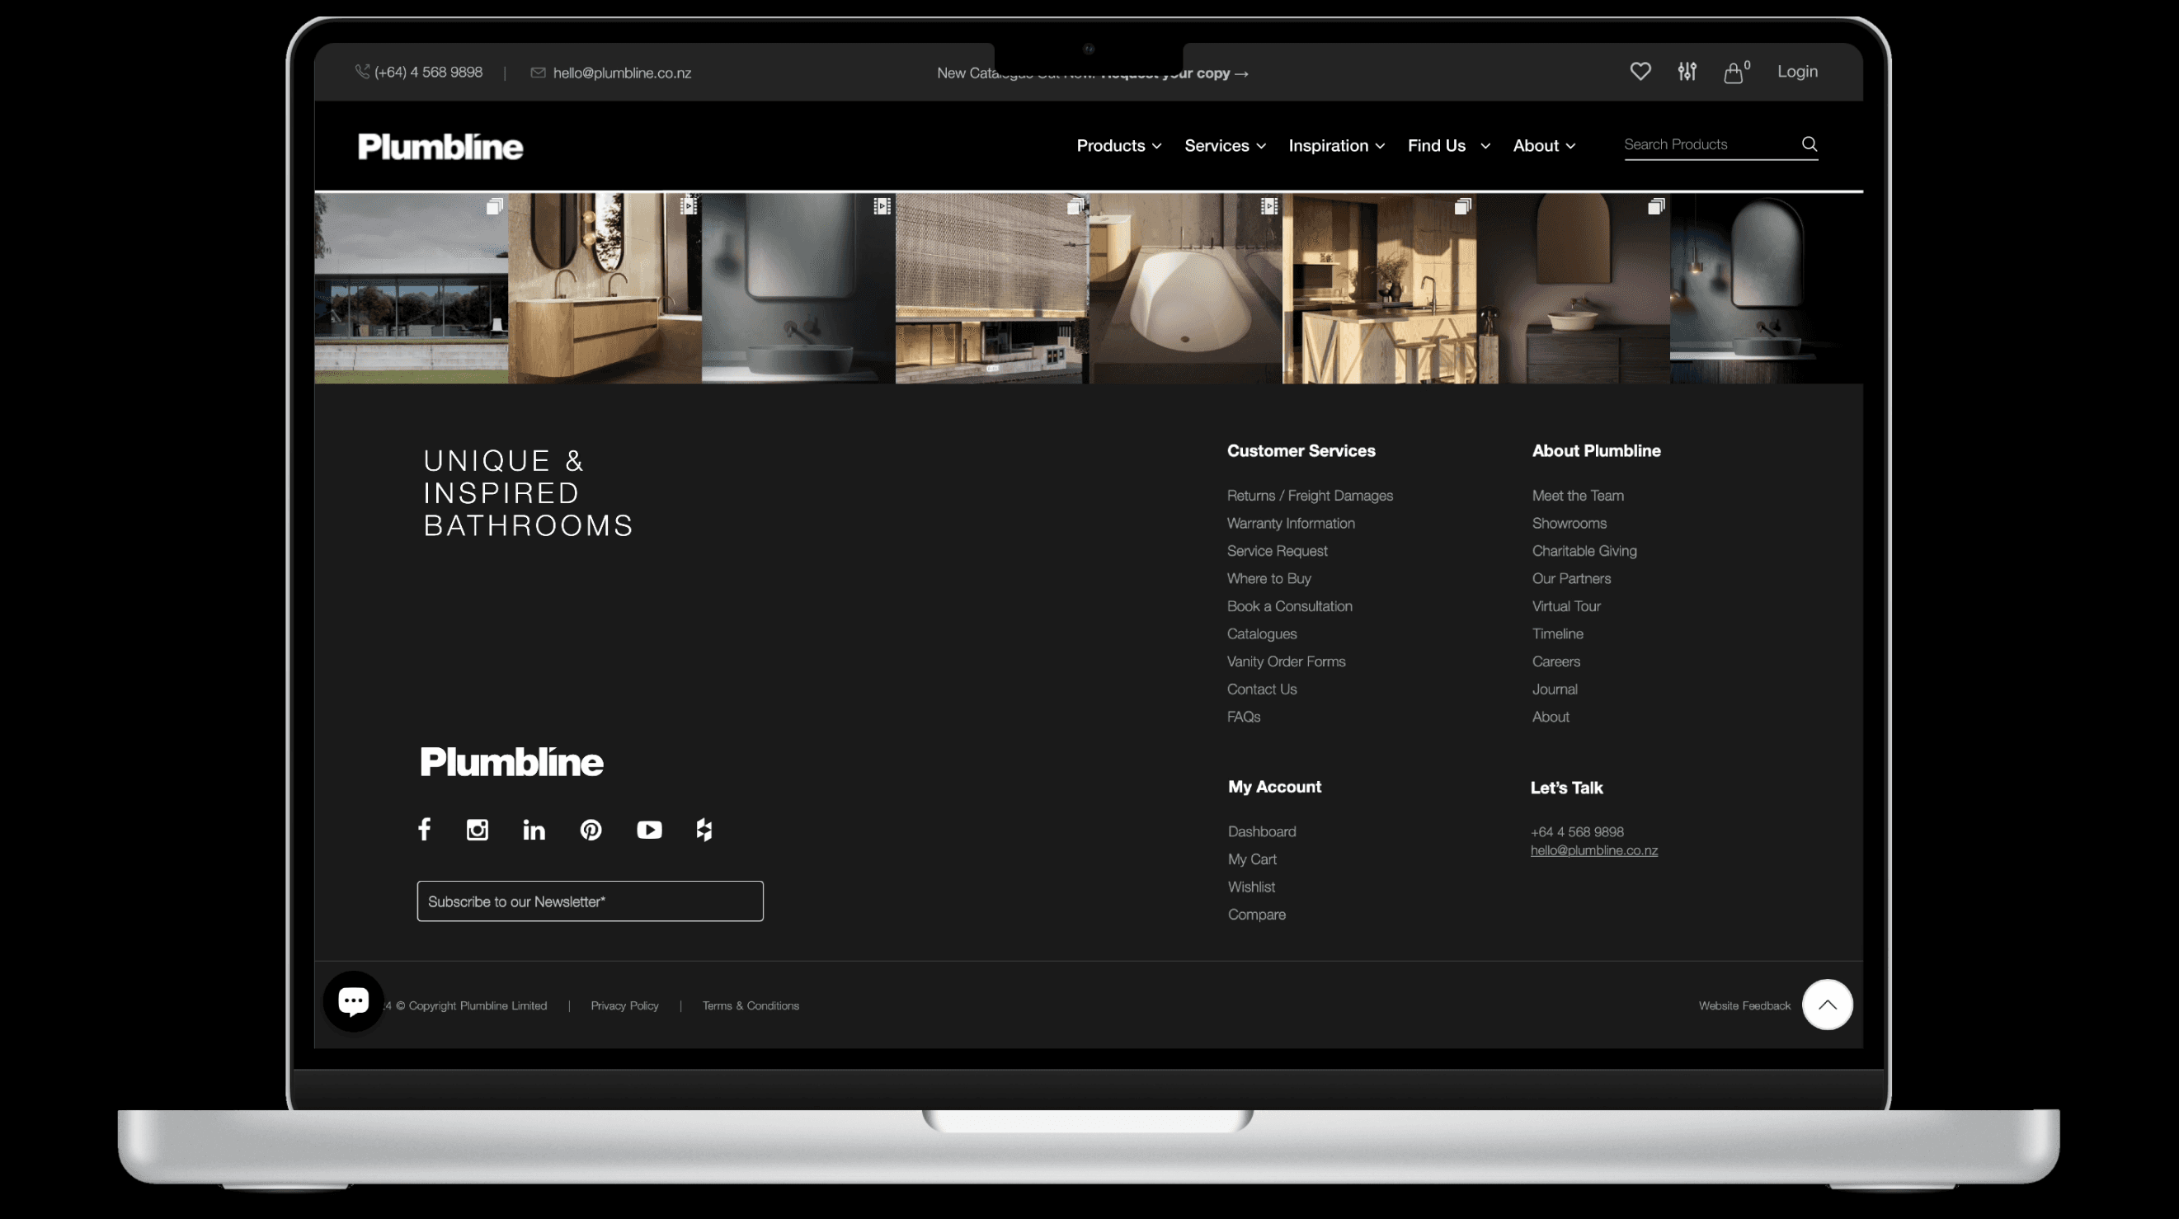Open the Compare account link
This screenshot has width=2179, height=1219.
1256,915
